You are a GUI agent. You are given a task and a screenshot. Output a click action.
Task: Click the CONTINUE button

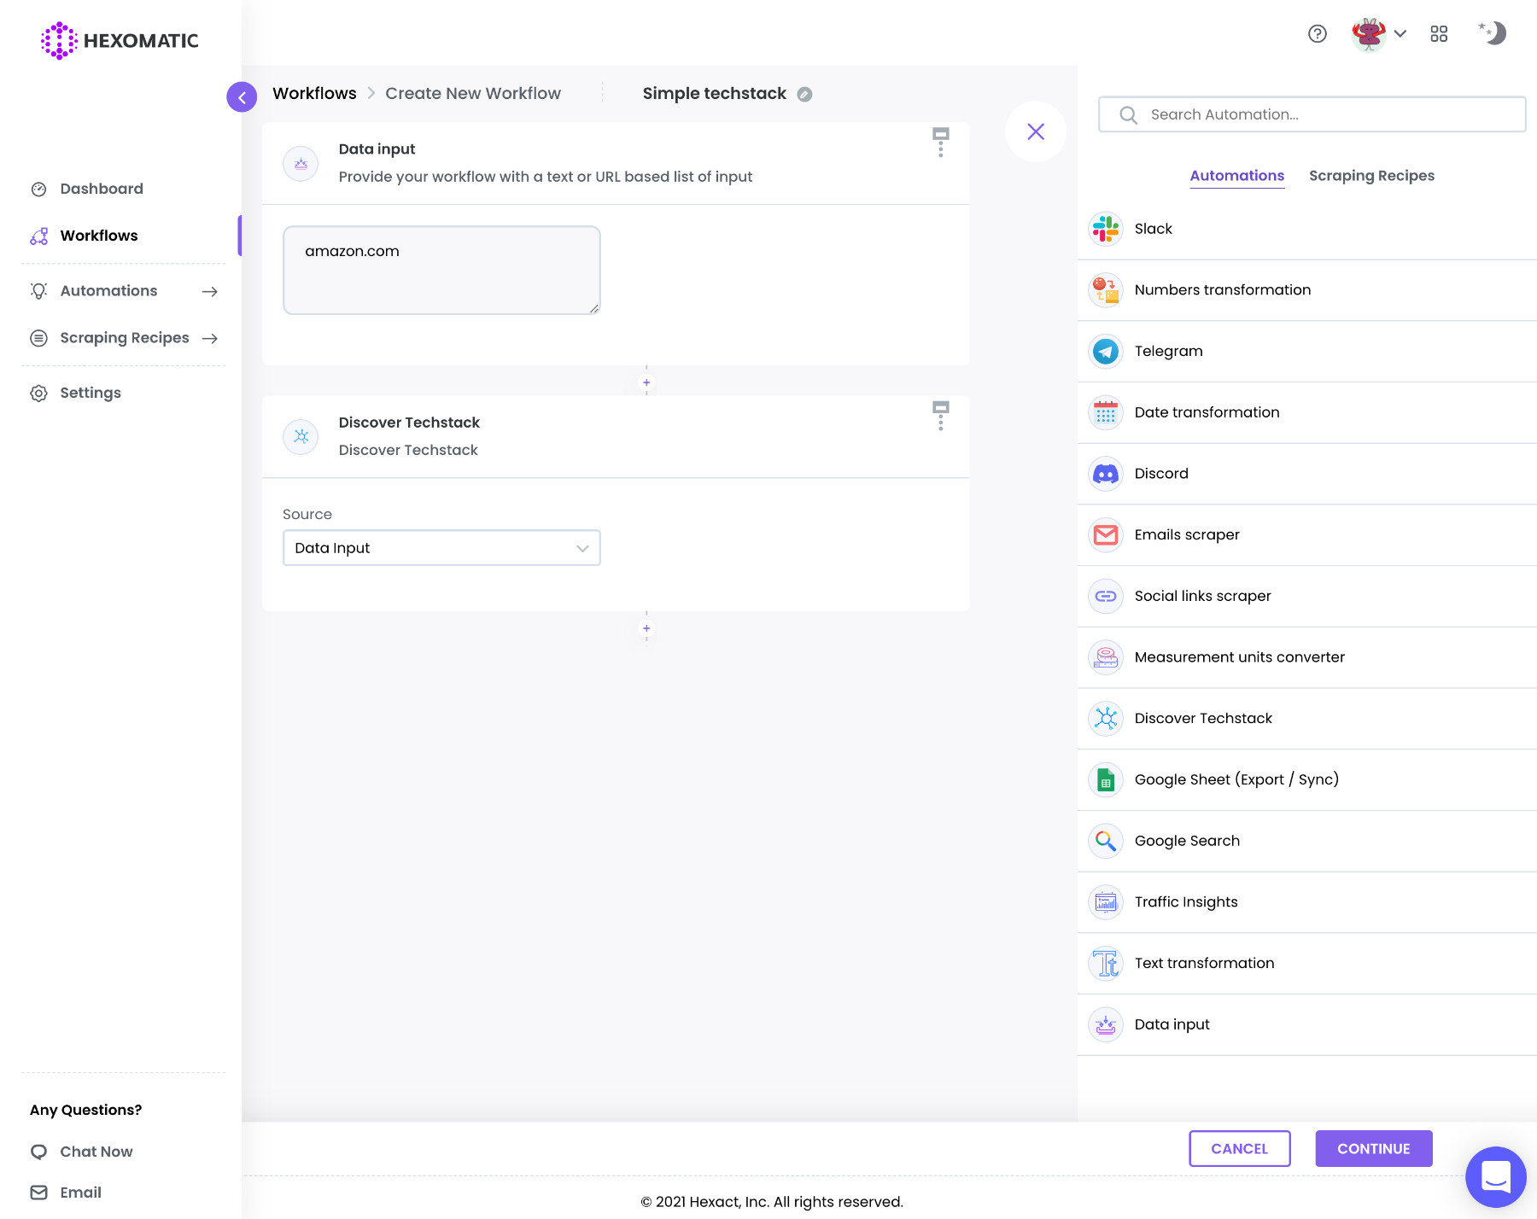click(1373, 1149)
